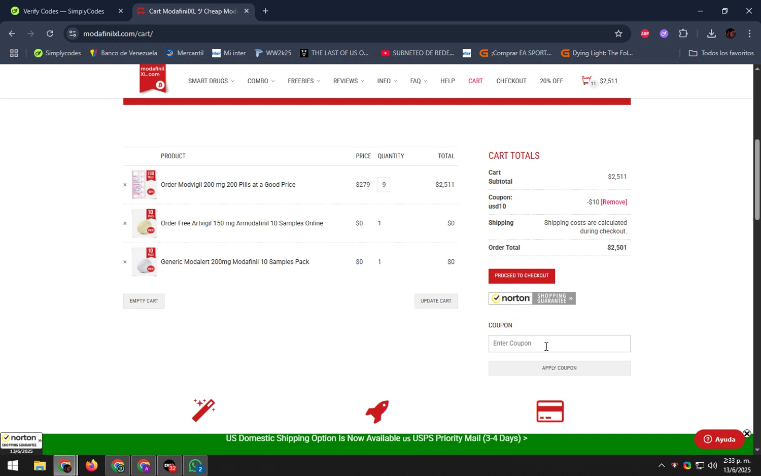
Task: Remove the usd10 coupon
Action: pos(614,202)
